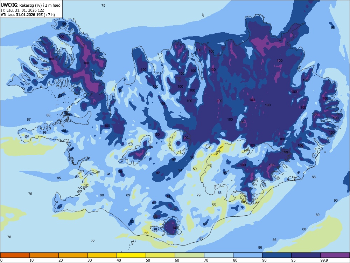
Task: Click the lightest blue 70–80 legend swatch
Action: tap(218, 255)
